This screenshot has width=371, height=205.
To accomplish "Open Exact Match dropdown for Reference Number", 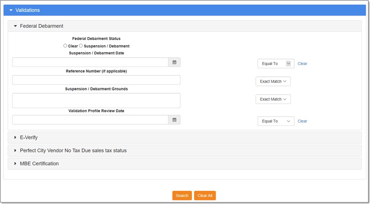I will pyautogui.click(x=273, y=81).
